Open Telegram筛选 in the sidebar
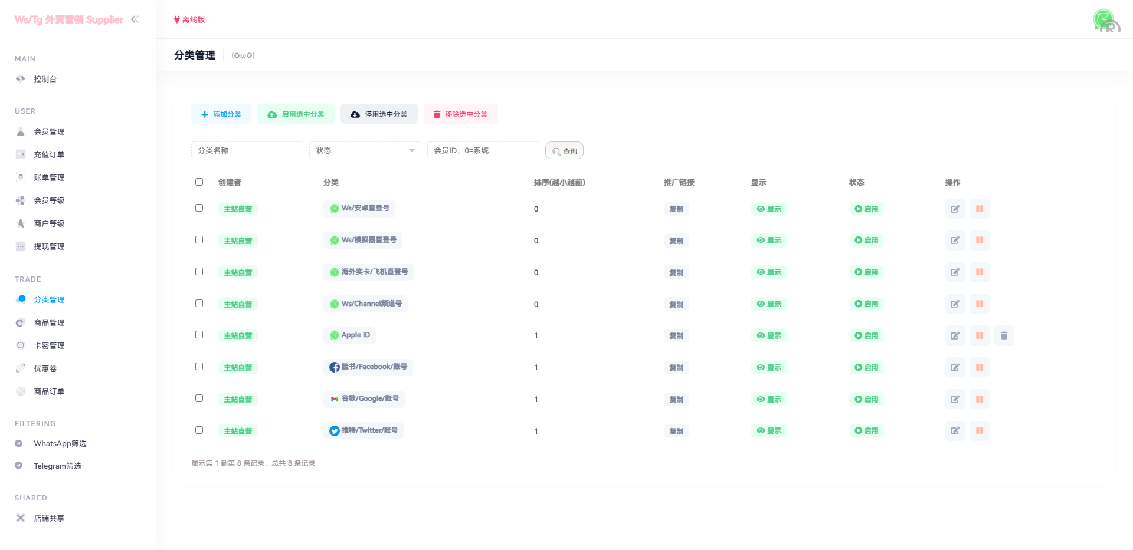 57,466
